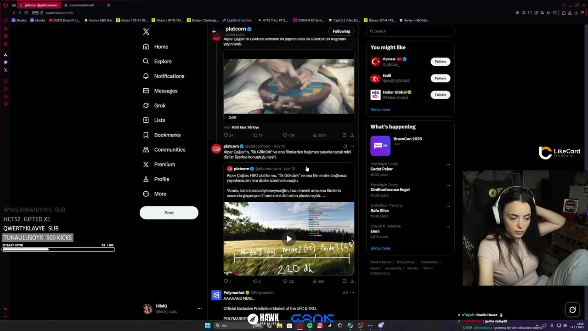Follow the Özcan account
Image resolution: width=588 pixels, height=331 pixels.
tap(441, 62)
